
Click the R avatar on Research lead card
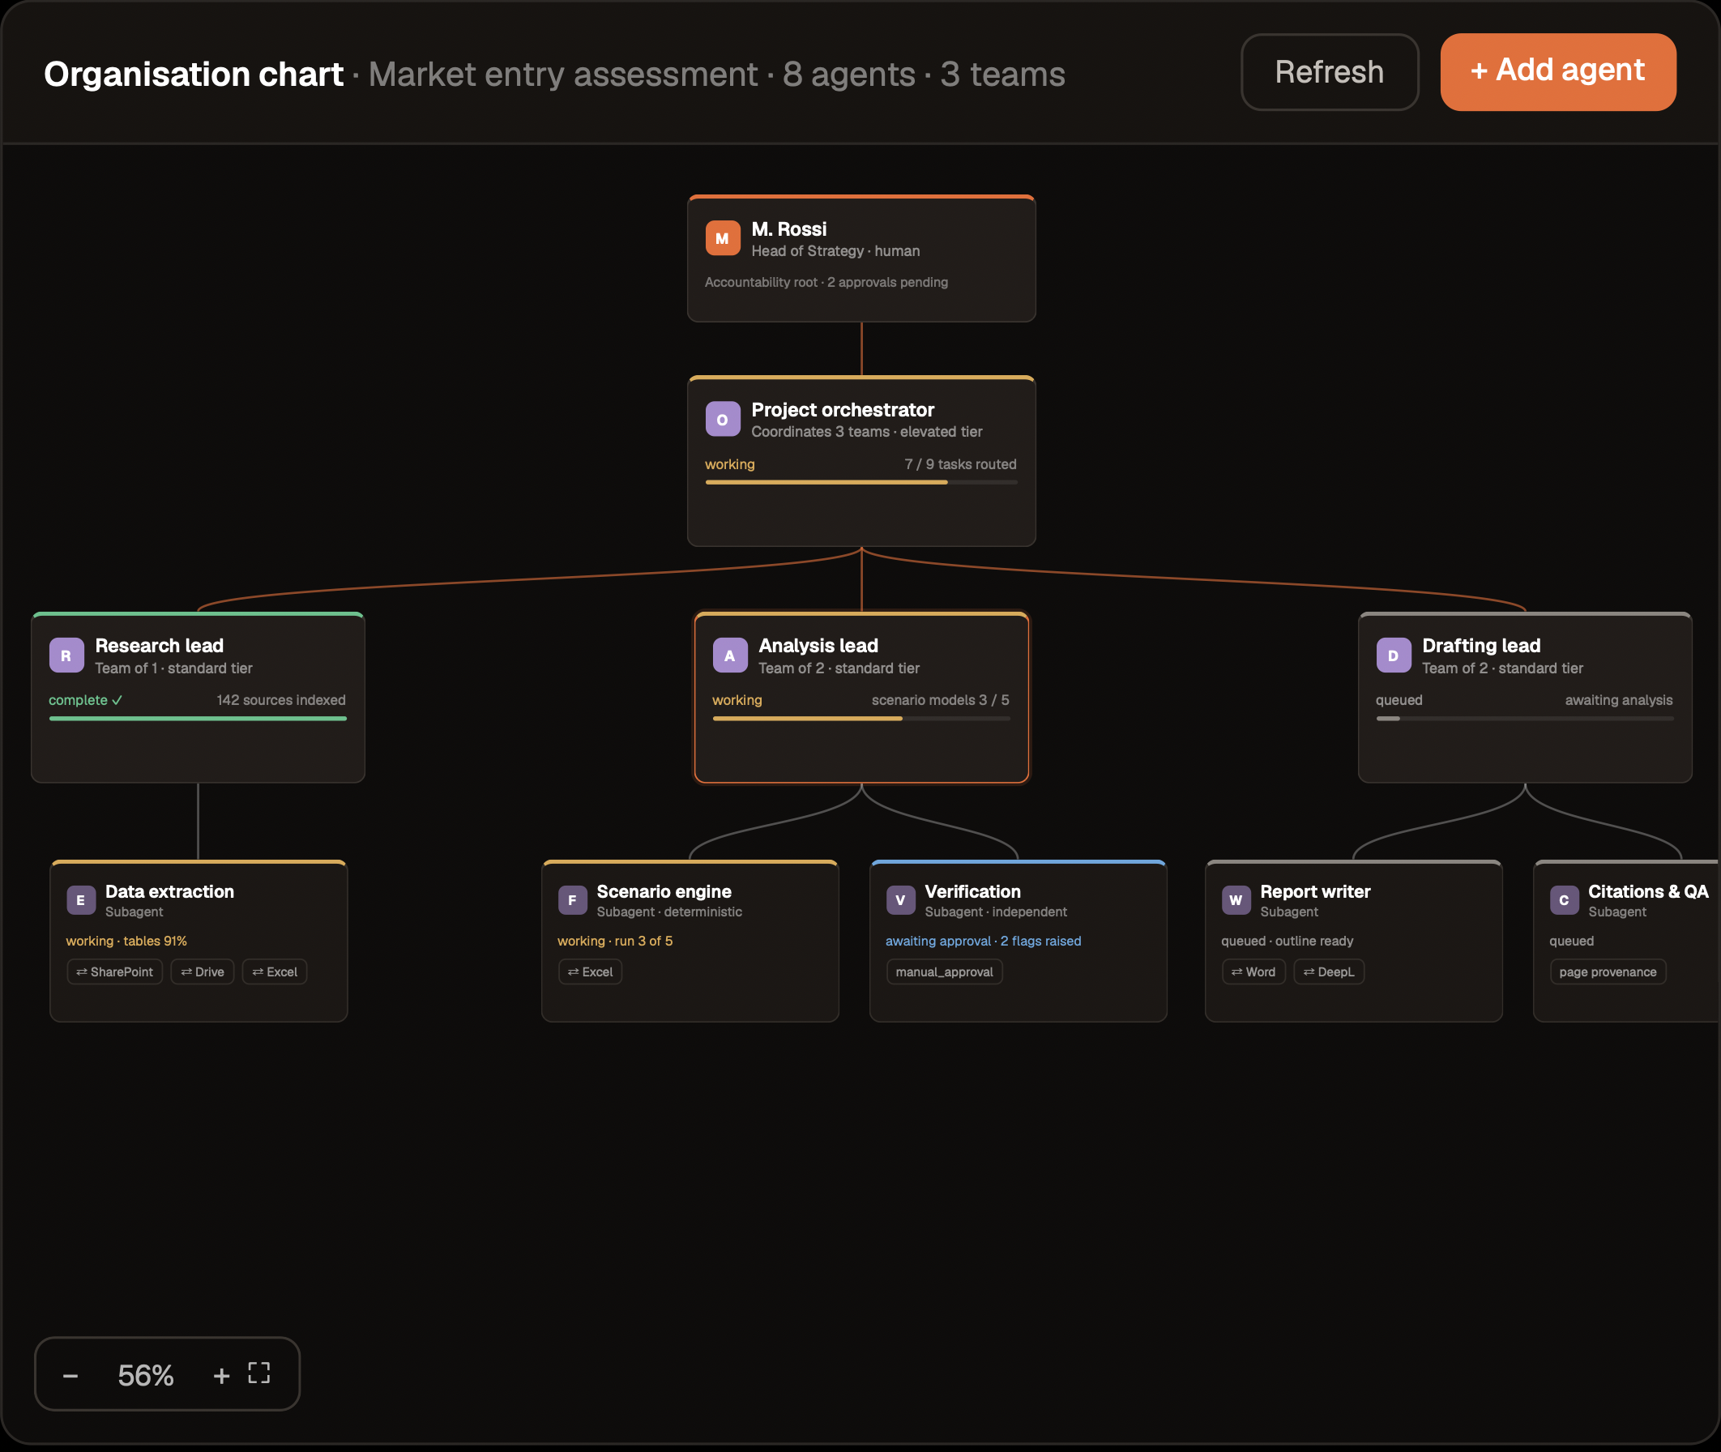point(66,656)
